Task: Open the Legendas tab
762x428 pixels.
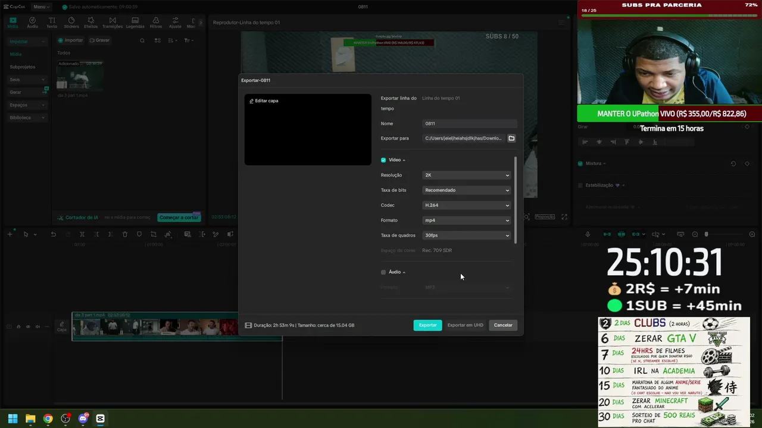Action: (x=135, y=23)
